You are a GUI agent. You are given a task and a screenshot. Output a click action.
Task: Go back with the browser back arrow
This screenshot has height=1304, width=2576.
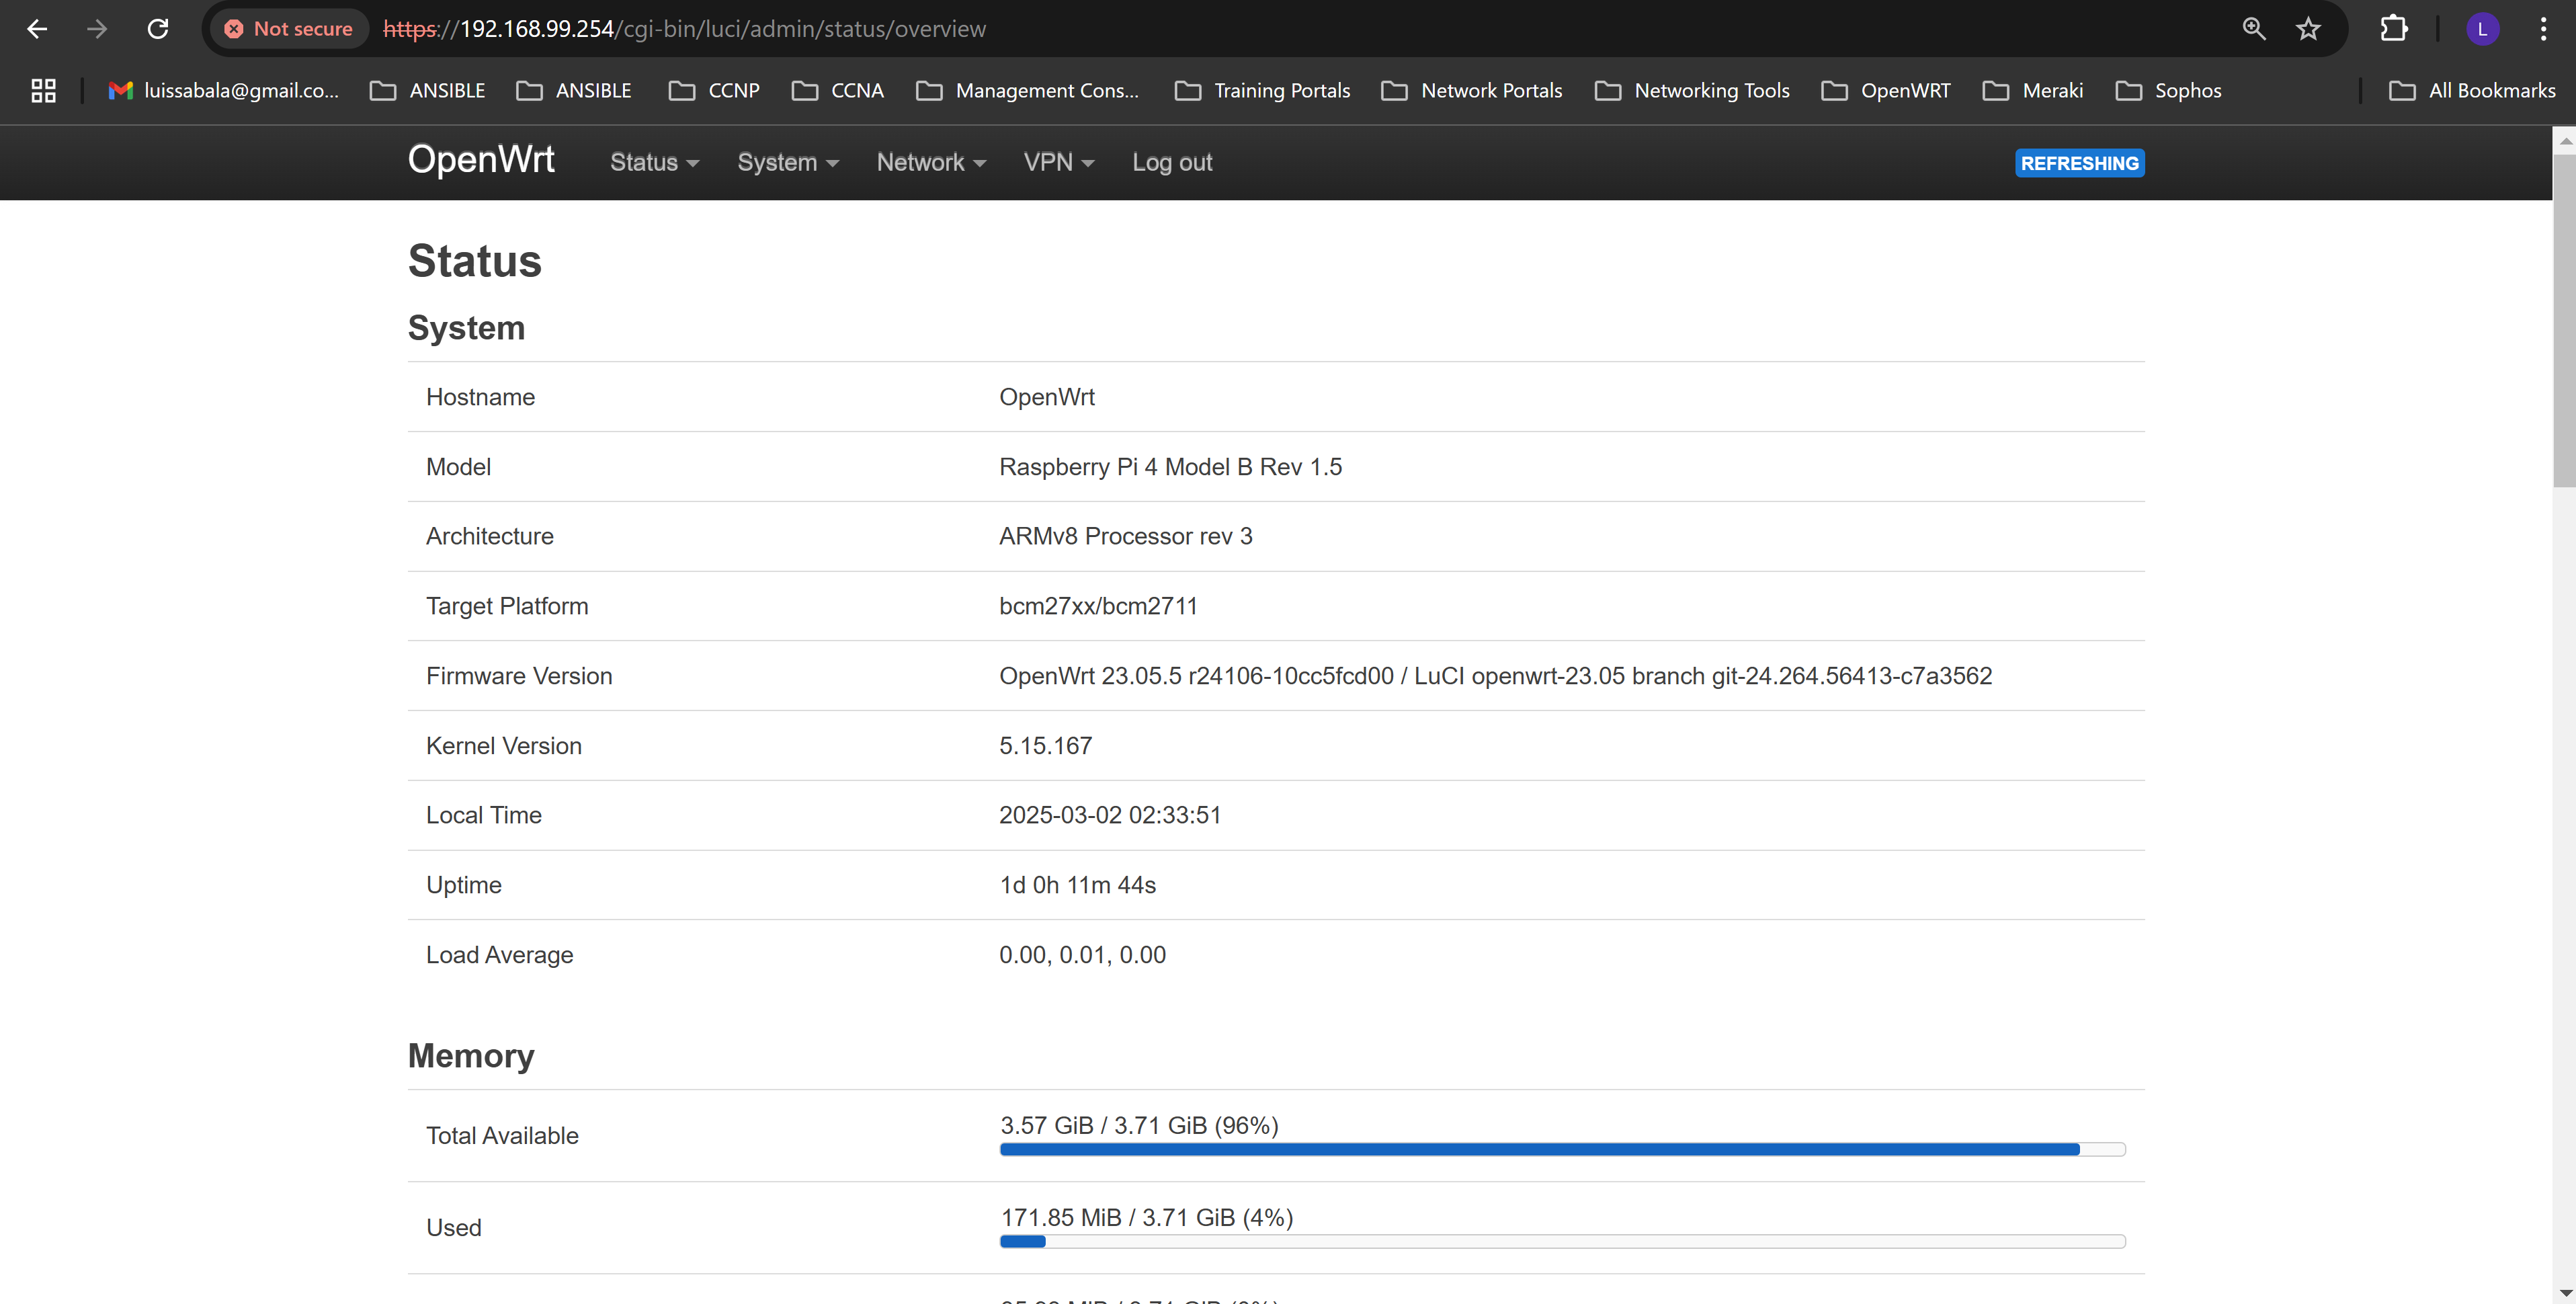37,29
